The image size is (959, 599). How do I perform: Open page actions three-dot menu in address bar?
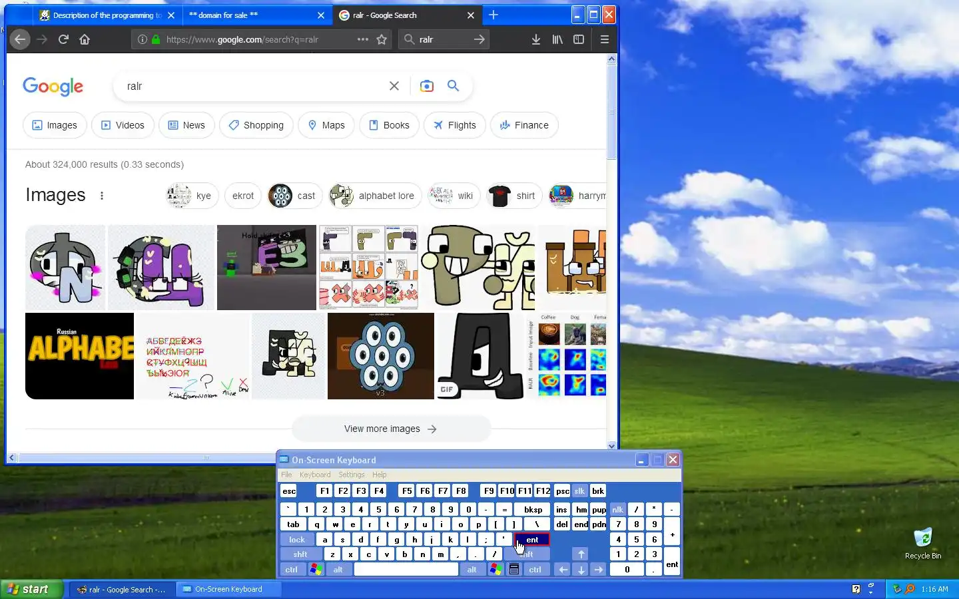362,39
